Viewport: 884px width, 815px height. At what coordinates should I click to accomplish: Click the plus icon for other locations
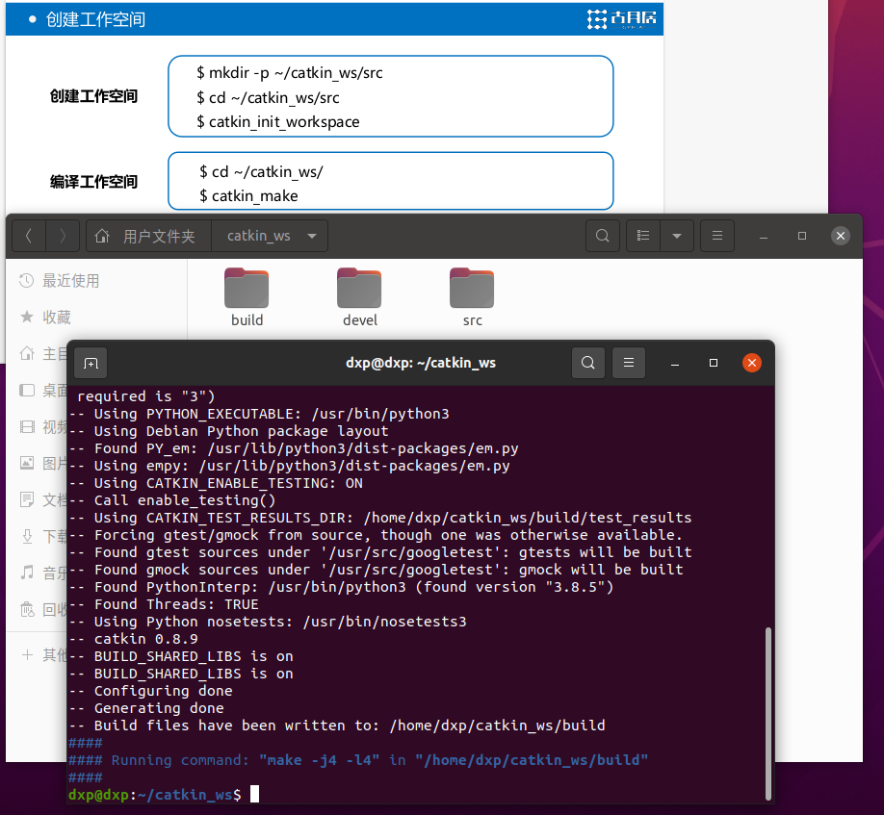click(x=27, y=655)
